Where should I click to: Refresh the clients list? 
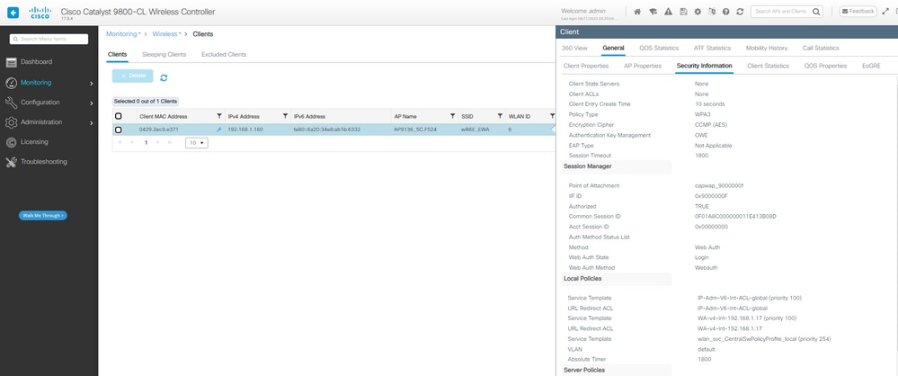pos(164,77)
